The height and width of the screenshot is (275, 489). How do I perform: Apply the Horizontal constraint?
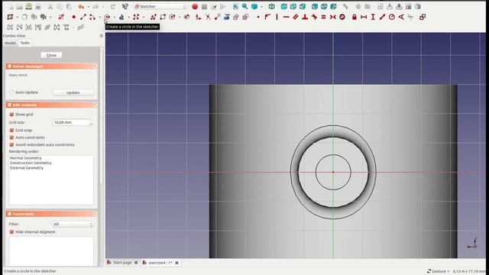click(286, 17)
